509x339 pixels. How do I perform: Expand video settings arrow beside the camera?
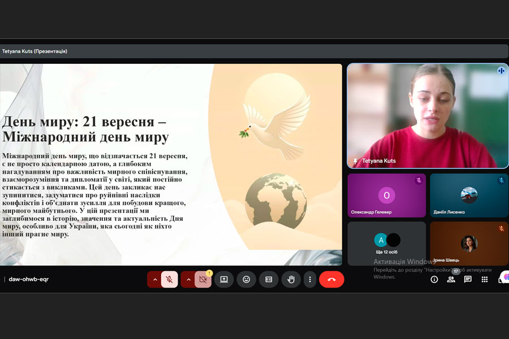[x=188, y=279]
